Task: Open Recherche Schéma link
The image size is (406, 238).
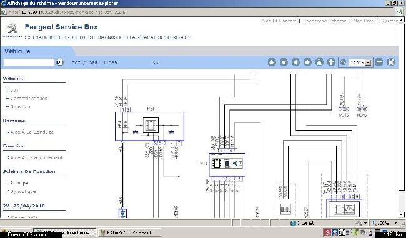Action: (x=324, y=21)
